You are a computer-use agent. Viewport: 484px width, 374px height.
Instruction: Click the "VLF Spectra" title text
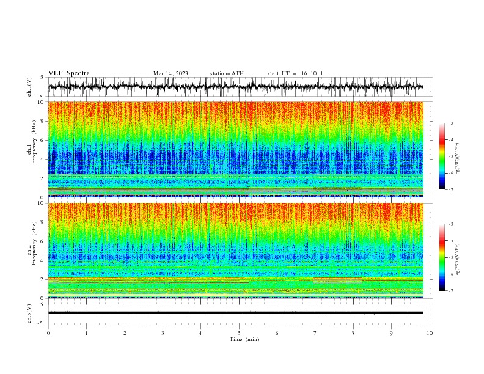coord(69,73)
